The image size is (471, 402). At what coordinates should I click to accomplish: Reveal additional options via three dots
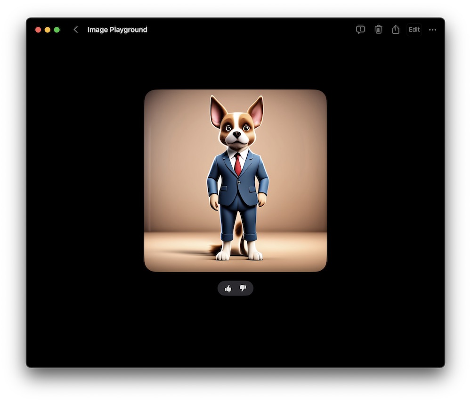click(x=433, y=29)
